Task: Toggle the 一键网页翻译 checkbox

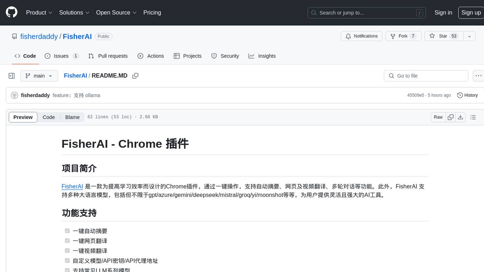Action: coord(67,241)
